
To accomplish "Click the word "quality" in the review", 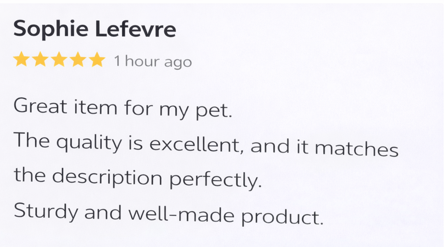I will (89, 143).
